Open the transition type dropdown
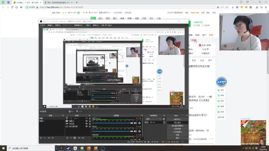The width and height of the screenshot is (269, 151). pyautogui.click(x=153, y=119)
